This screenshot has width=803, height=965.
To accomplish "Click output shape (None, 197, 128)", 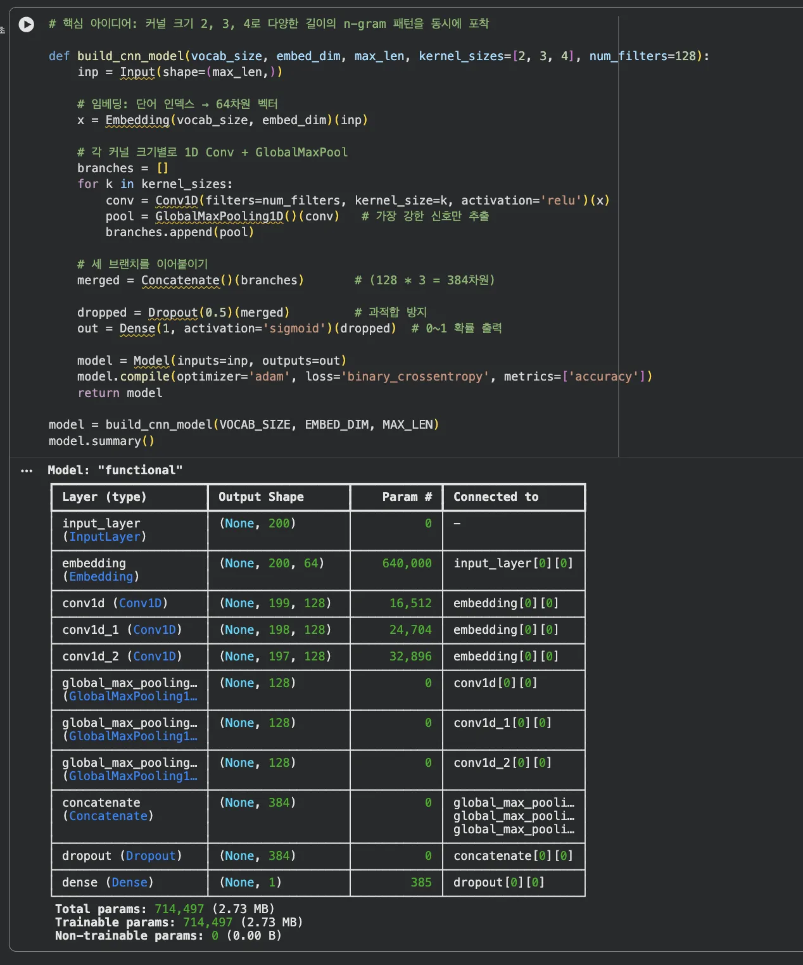I will tap(275, 657).
